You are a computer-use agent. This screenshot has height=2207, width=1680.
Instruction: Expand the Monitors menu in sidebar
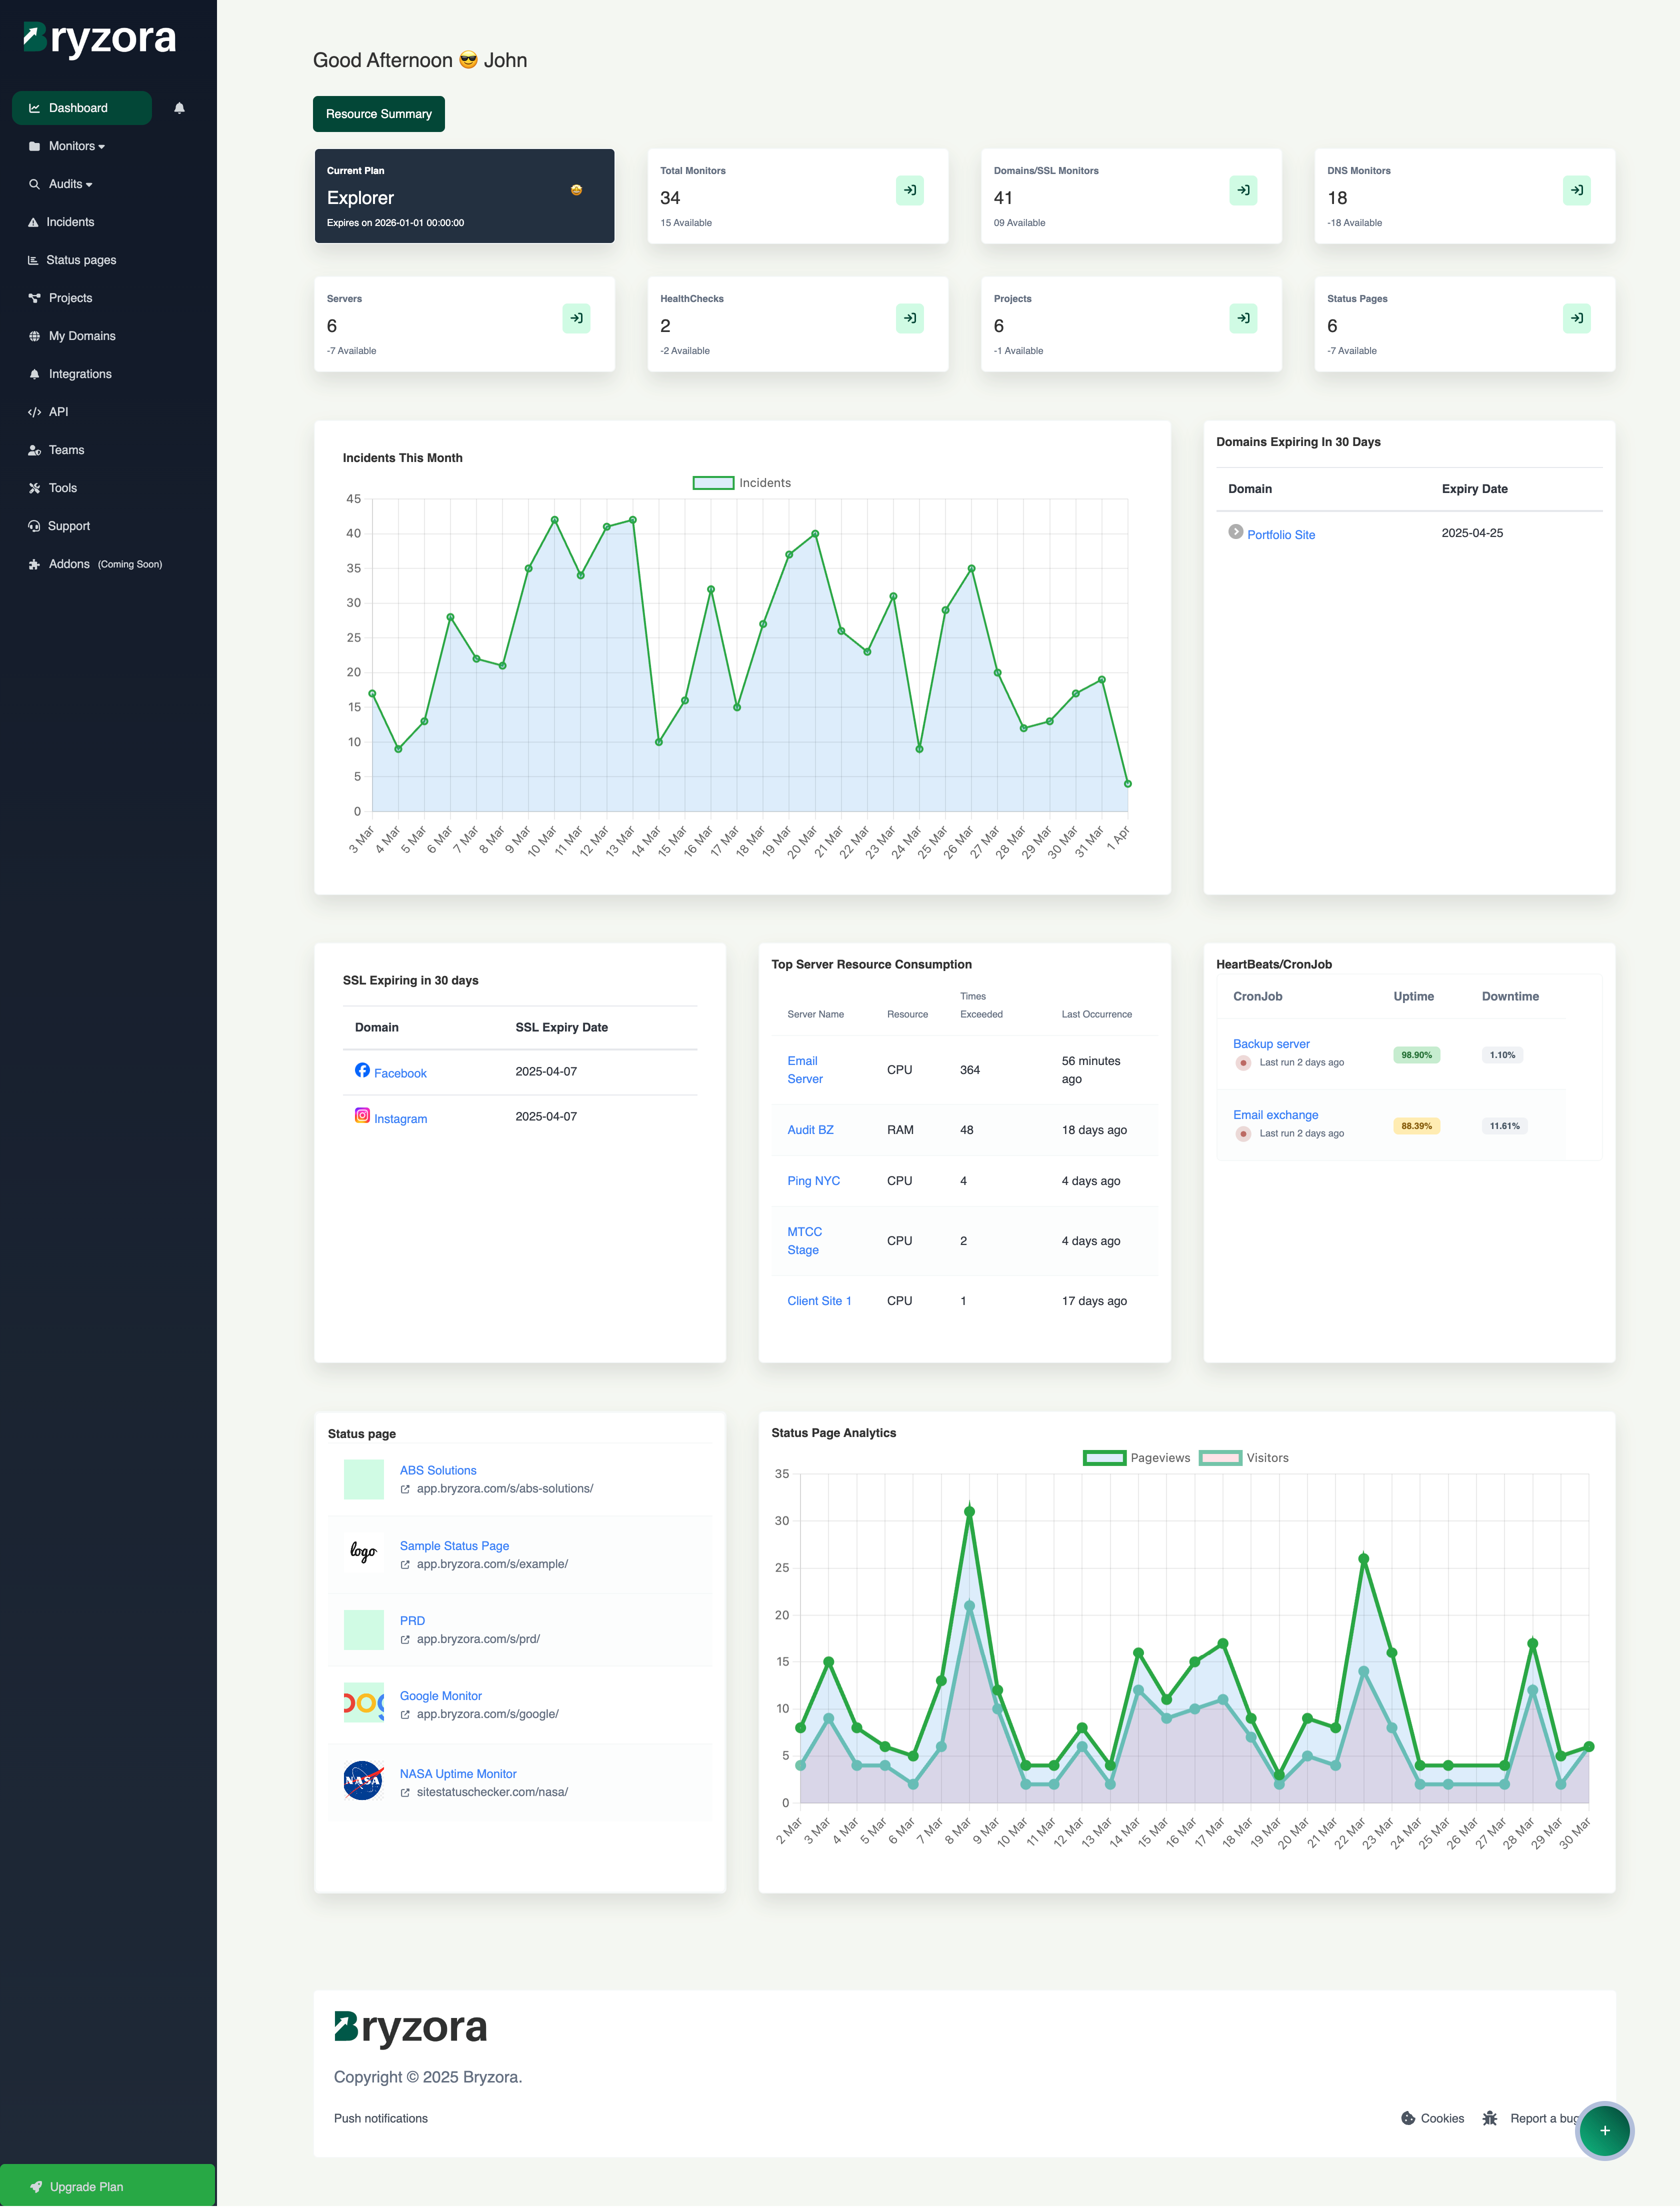tap(77, 146)
